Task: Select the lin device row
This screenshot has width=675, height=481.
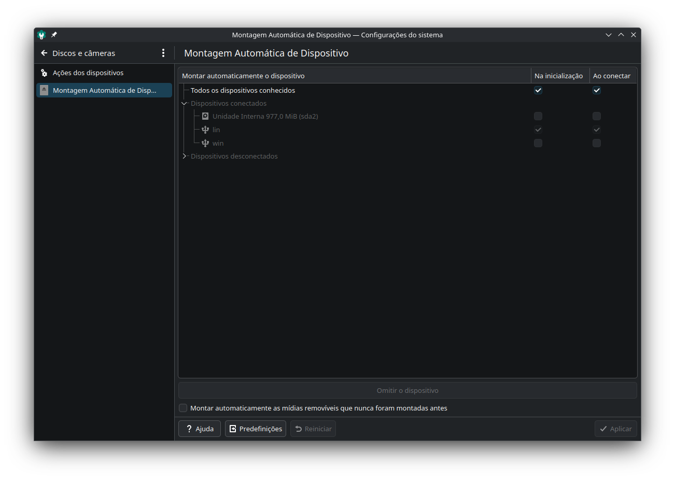Action: [407, 130]
